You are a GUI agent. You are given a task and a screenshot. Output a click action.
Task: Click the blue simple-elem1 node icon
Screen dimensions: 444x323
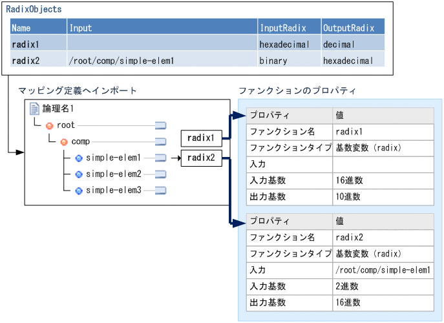(x=79, y=158)
